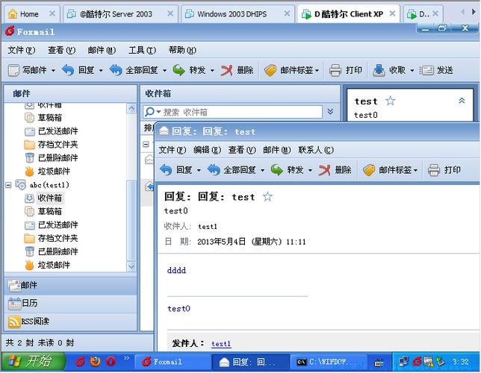Viewport: 481px width, 373px height.
Task: Collapse the abc(test1) account tree
Action: 8,185
